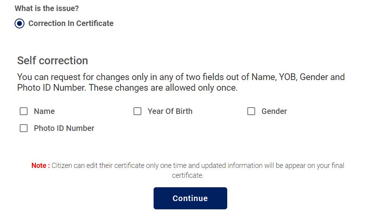
Task: Click the word "certificate." ending the note
Action: (x=188, y=175)
